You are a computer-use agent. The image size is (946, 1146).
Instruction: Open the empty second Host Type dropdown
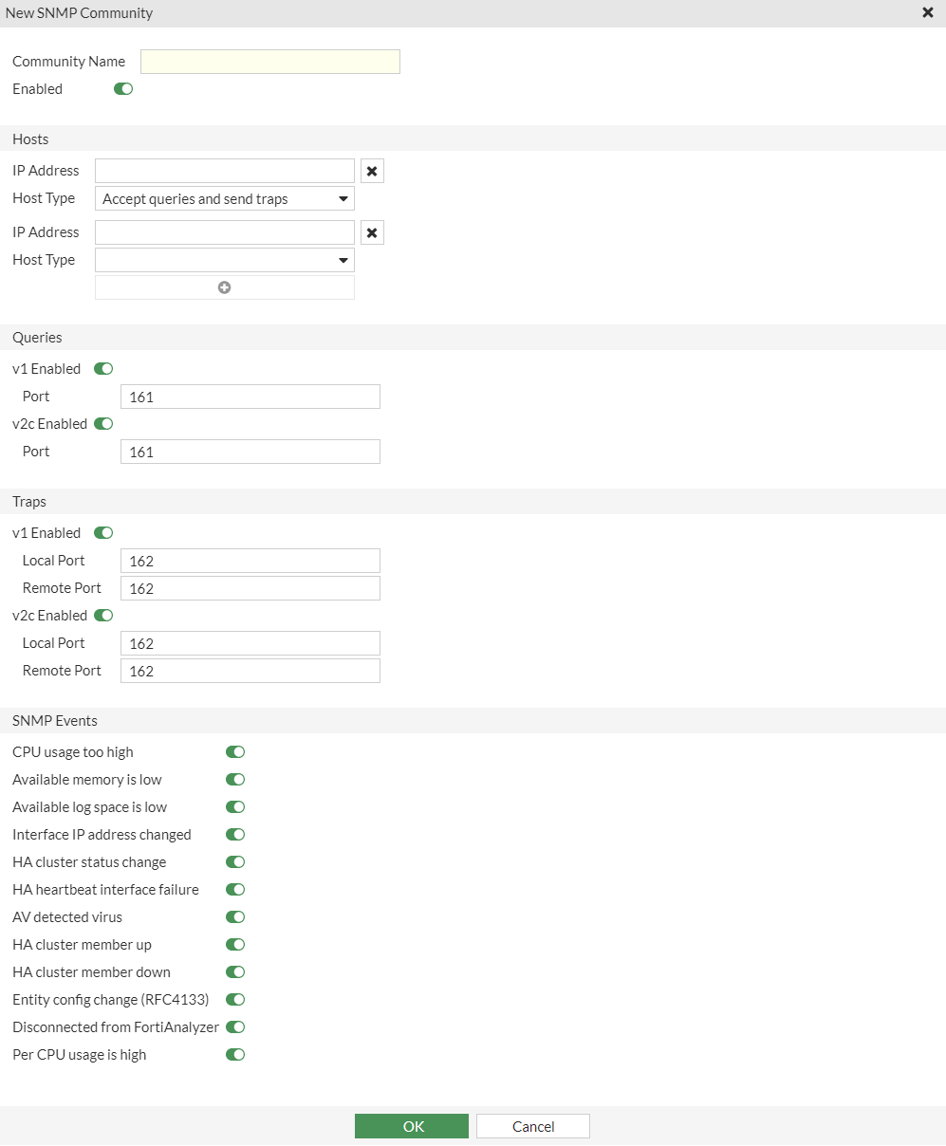point(225,260)
